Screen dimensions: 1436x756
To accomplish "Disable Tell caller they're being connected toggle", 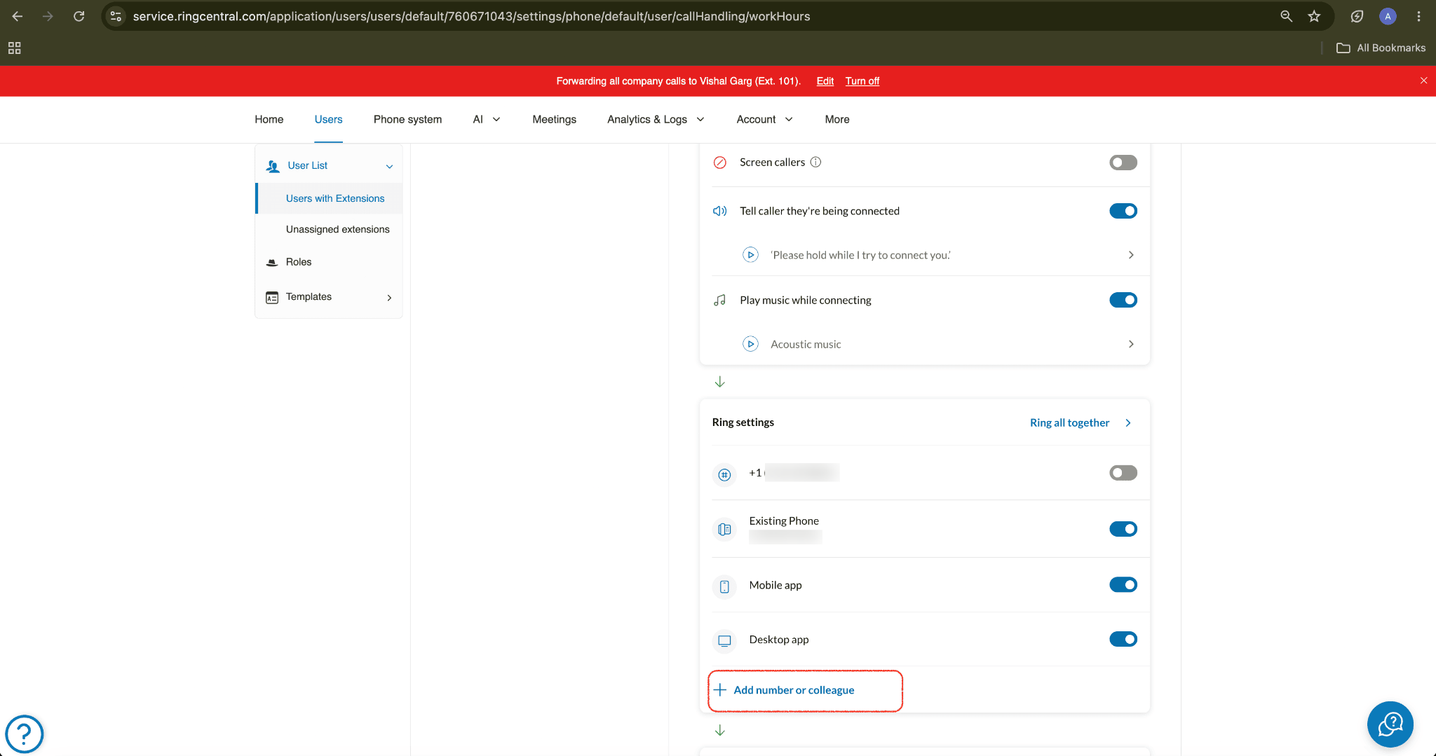I will coord(1123,211).
